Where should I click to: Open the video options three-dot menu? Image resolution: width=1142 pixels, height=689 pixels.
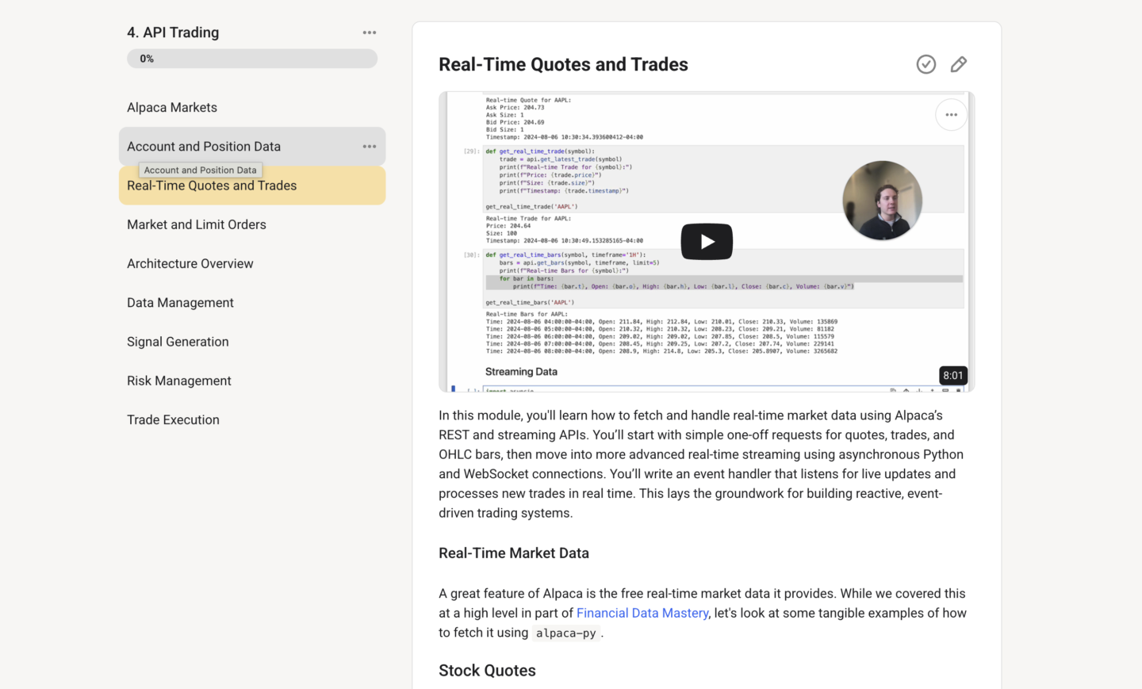click(952, 115)
